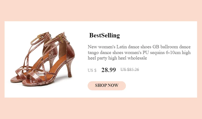Viewport: 202px width, 119px height.
Task: Click the "US $" currency label
Action: (92, 70)
